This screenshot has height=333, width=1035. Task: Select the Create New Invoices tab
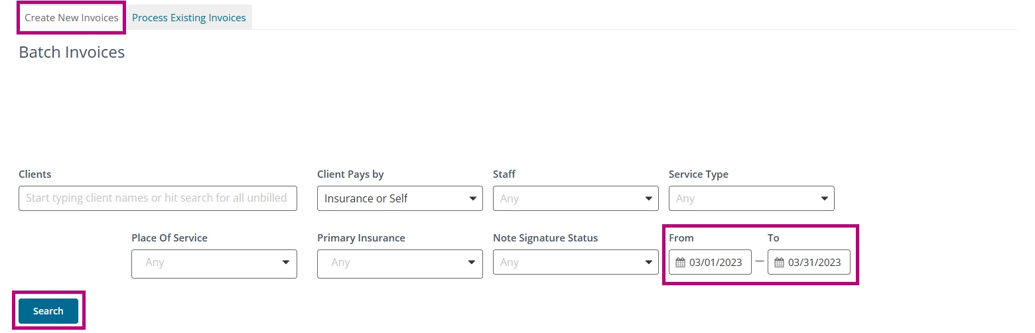[x=72, y=18]
